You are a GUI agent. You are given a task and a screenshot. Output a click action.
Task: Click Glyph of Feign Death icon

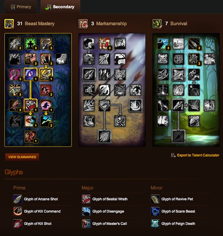(x=155, y=223)
